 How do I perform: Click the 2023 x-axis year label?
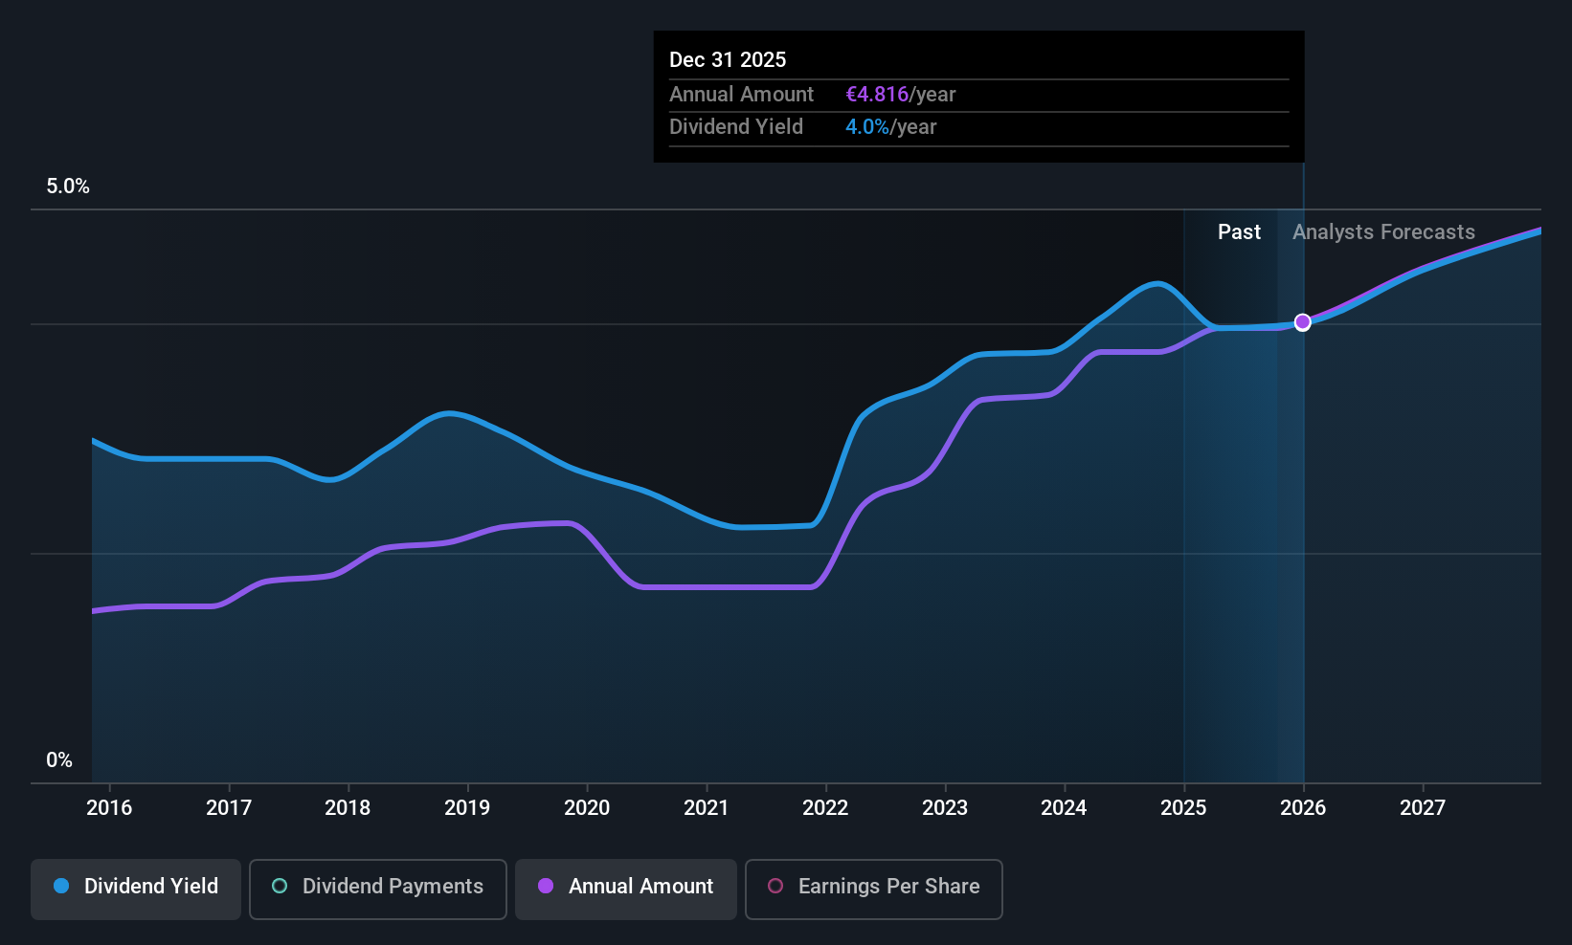click(x=945, y=807)
